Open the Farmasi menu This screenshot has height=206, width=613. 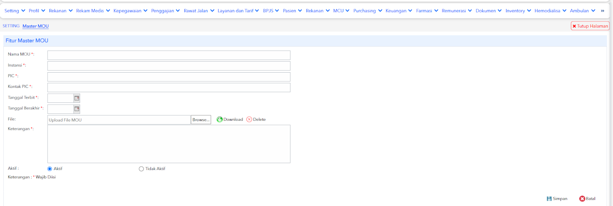coord(427,11)
